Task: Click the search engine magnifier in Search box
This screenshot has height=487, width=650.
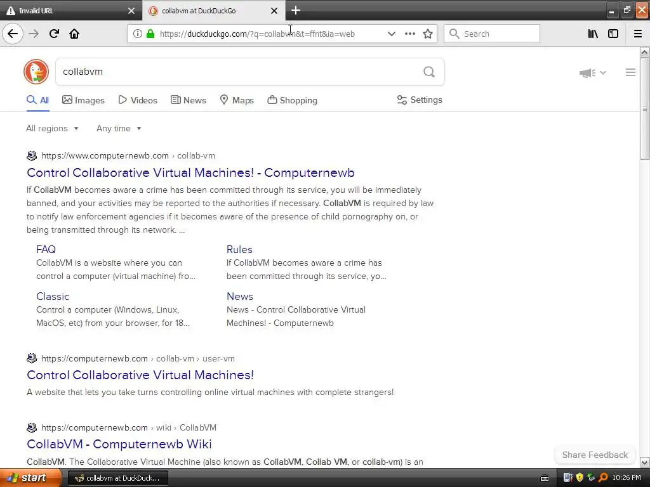Action: 454,34
